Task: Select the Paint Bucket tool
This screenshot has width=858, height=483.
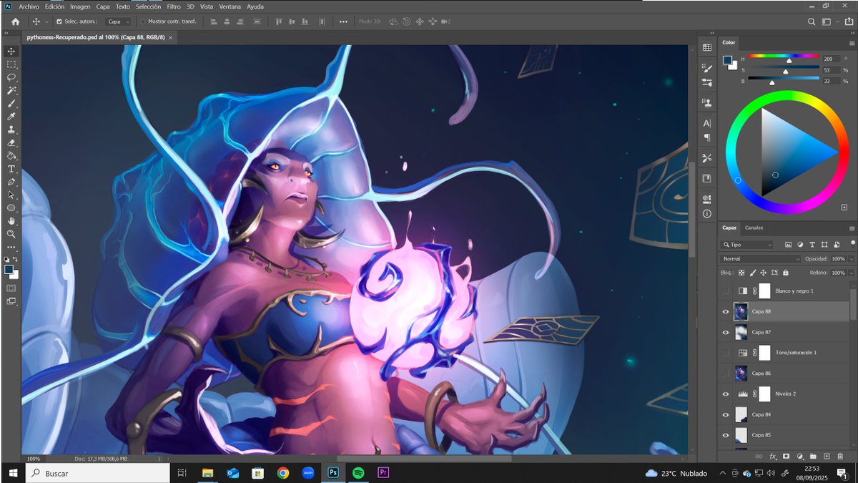Action: [x=11, y=155]
